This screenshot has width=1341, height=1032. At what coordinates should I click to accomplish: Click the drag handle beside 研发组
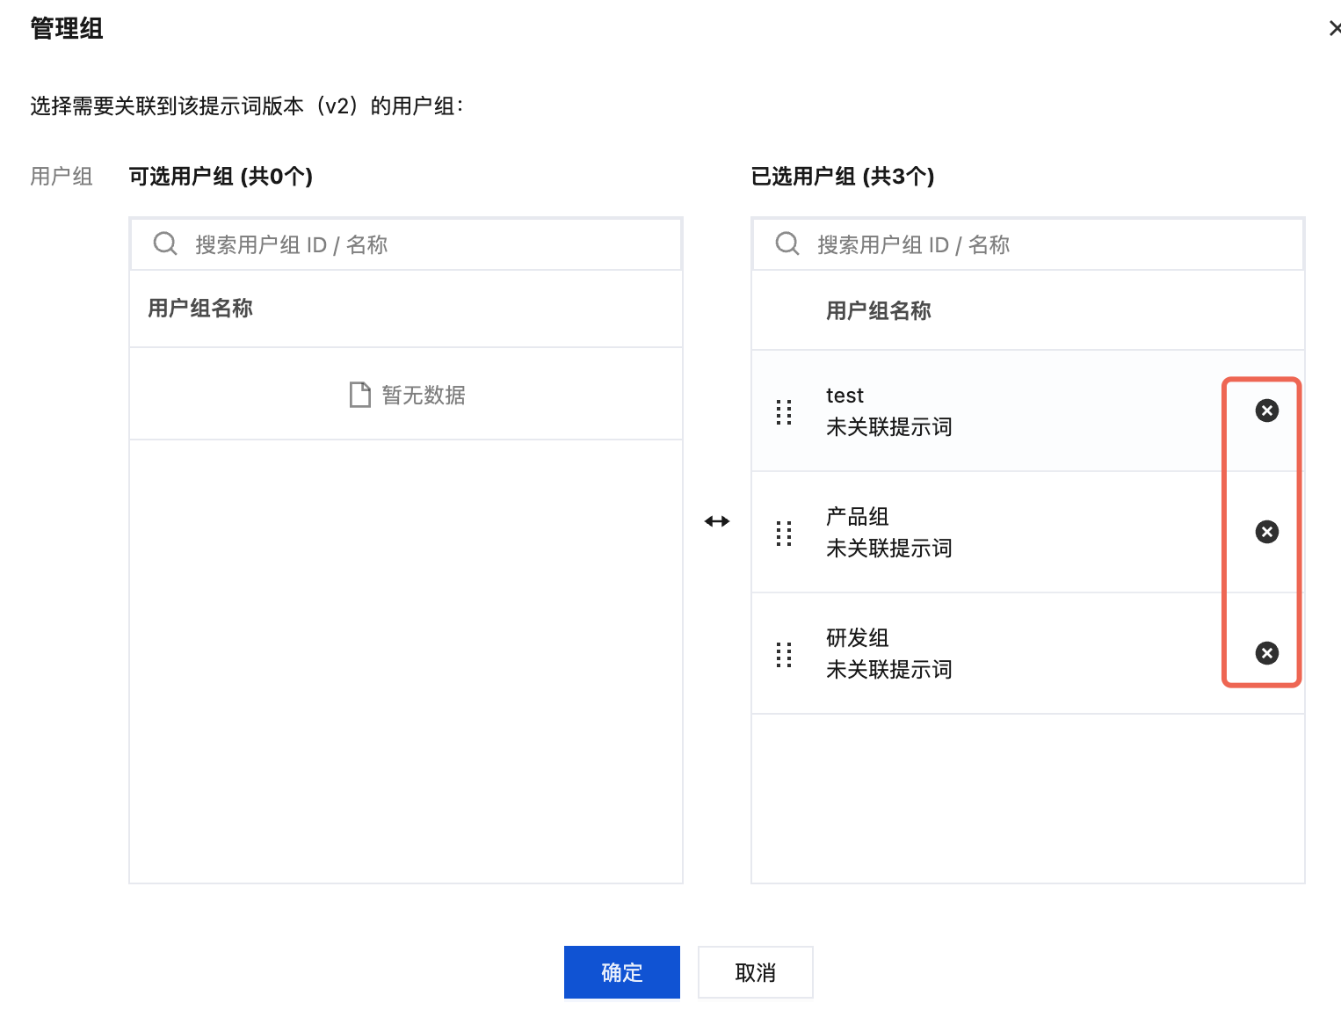pyautogui.click(x=784, y=654)
